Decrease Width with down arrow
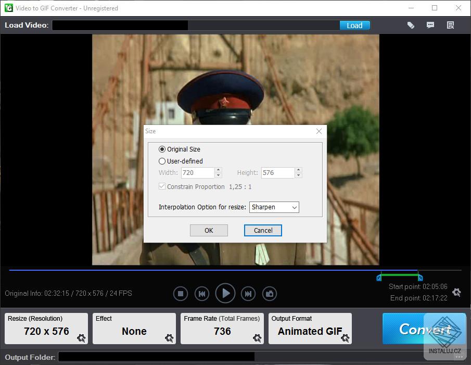Viewport: 471px width, 365px height. (x=219, y=175)
